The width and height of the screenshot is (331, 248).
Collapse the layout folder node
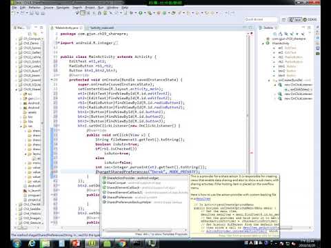click(x=26, y=154)
